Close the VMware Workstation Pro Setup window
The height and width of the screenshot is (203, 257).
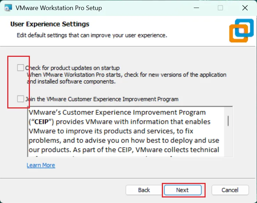(245, 8)
